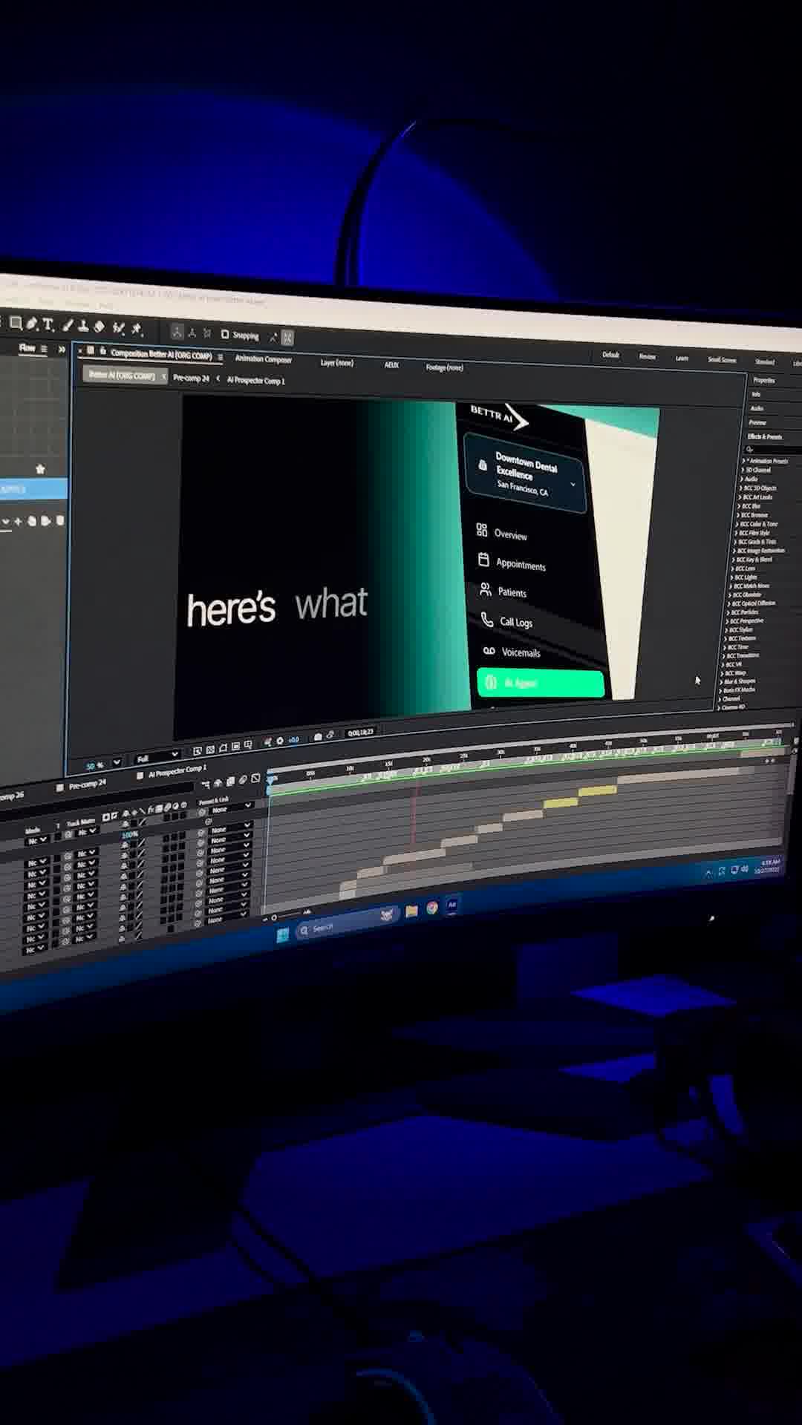Click the Effects & Presets search field
This screenshot has width=802, height=1425.
coord(772,450)
